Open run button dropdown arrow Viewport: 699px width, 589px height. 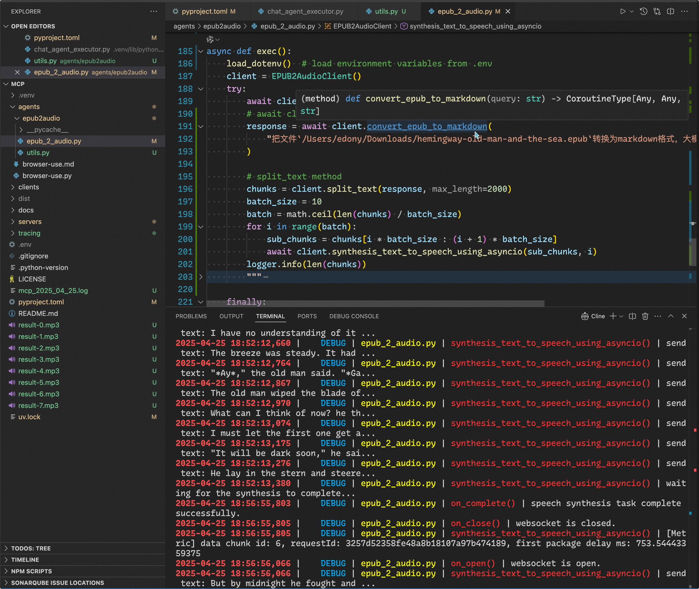coord(632,12)
